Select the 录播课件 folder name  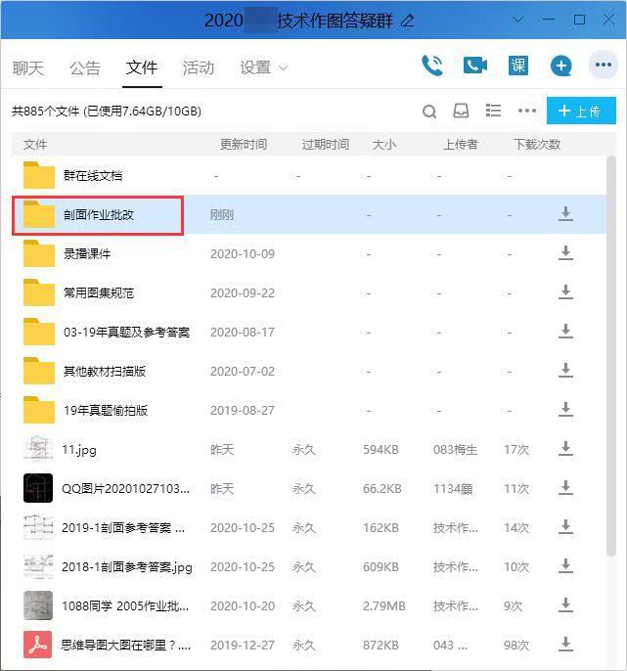[x=87, y=253]
